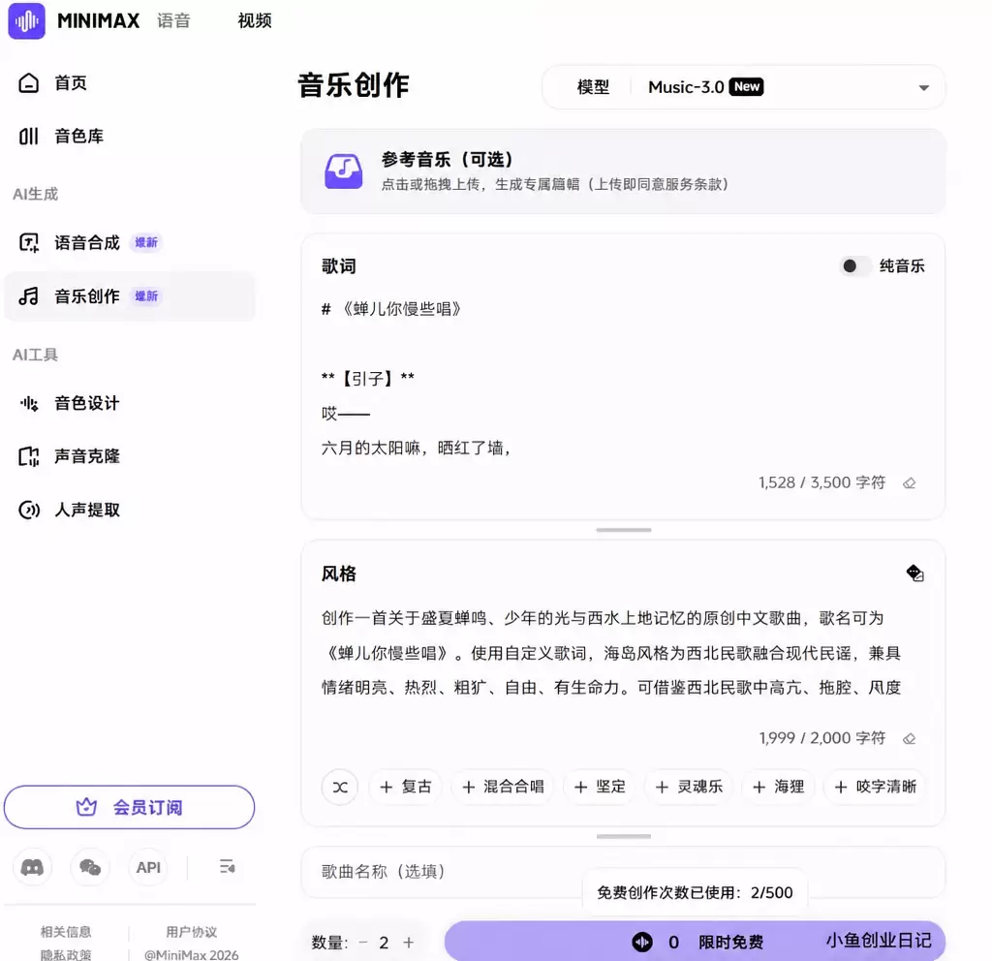Clear style text with the eraser icon
The image size is (992, 961).
click(x=909, y=739)
